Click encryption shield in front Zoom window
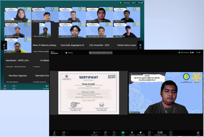204x137 pixels. coord(179,52)
